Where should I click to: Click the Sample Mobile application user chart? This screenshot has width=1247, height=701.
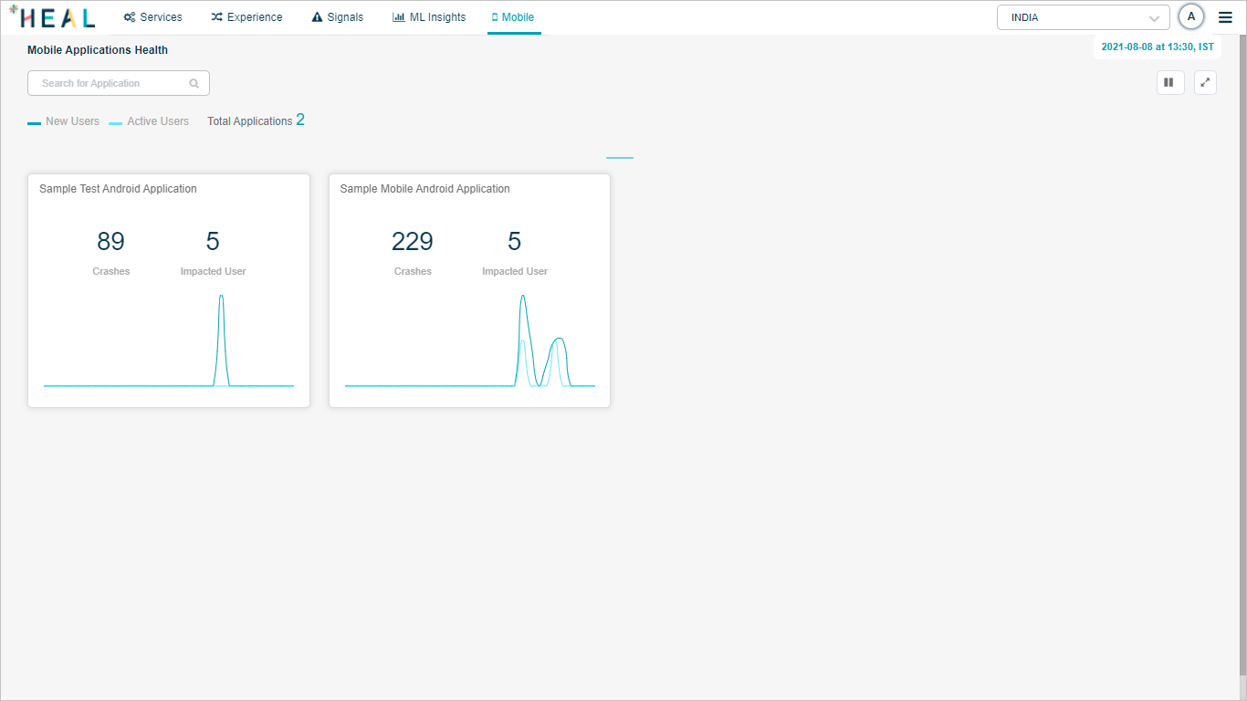point(470,340)
